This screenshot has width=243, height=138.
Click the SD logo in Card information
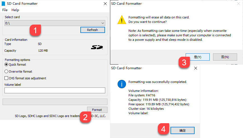pos(97,47)
